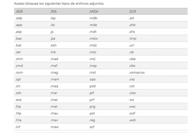195x133 pixels.
Task: Click the .tmp file type cell
Action: pos(132,39)
